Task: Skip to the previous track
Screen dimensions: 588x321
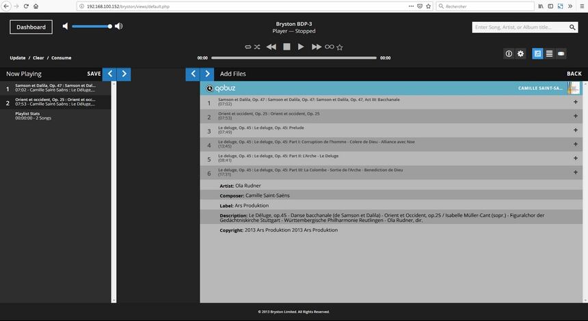Action: coord(271,47)
